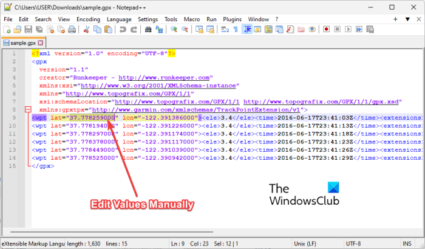Click the Print toolbar icon

pyautogui.click(x=72, y=29)
